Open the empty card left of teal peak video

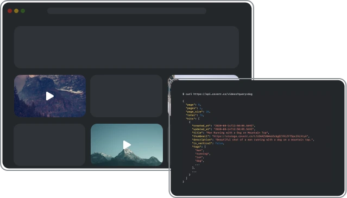pos(49,145)
